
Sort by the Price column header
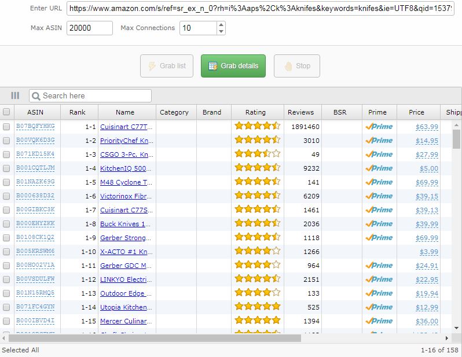point(416,112)
